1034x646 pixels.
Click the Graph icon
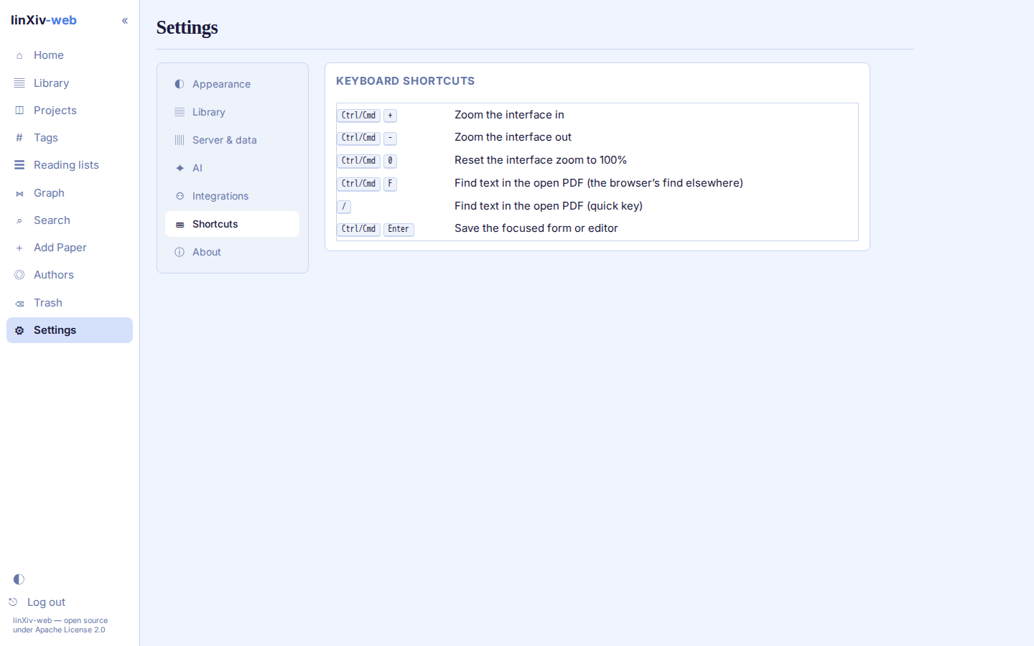click(x=19, y=193)
